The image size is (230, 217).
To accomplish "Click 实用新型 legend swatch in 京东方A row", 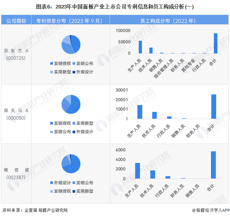I will (52, 72).
